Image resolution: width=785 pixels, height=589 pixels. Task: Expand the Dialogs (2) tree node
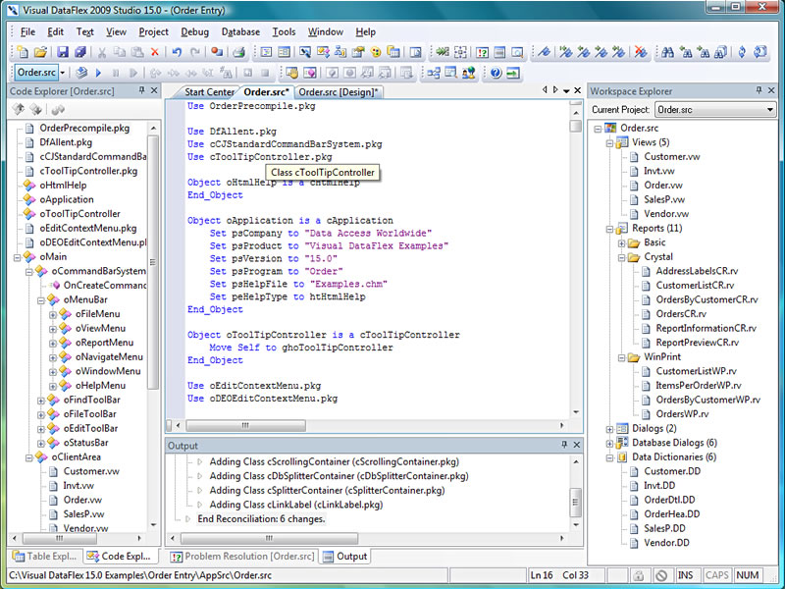click(609, 428)
